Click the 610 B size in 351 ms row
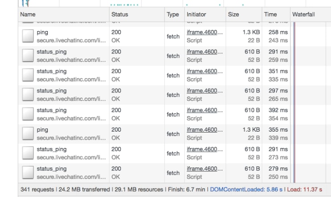 tap(252, 71)
